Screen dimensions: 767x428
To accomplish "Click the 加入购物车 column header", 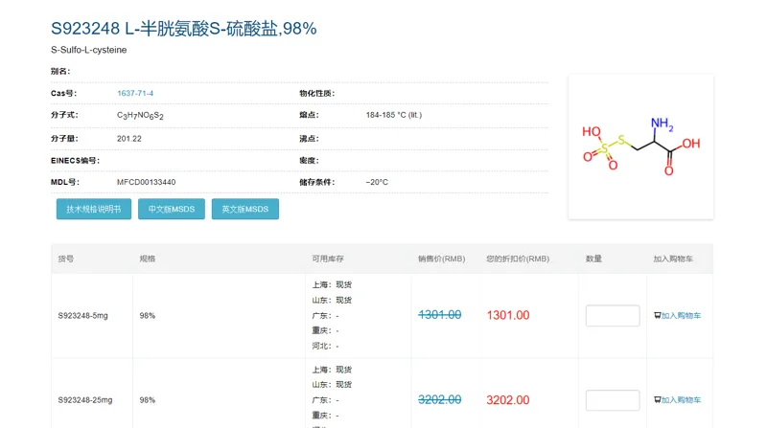I will [673, 259].
